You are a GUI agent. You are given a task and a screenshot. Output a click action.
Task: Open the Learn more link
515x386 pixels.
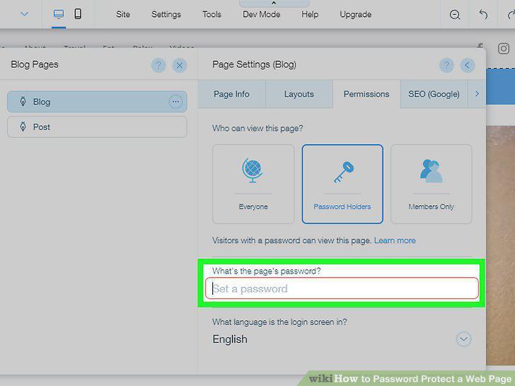click(395, 240)
